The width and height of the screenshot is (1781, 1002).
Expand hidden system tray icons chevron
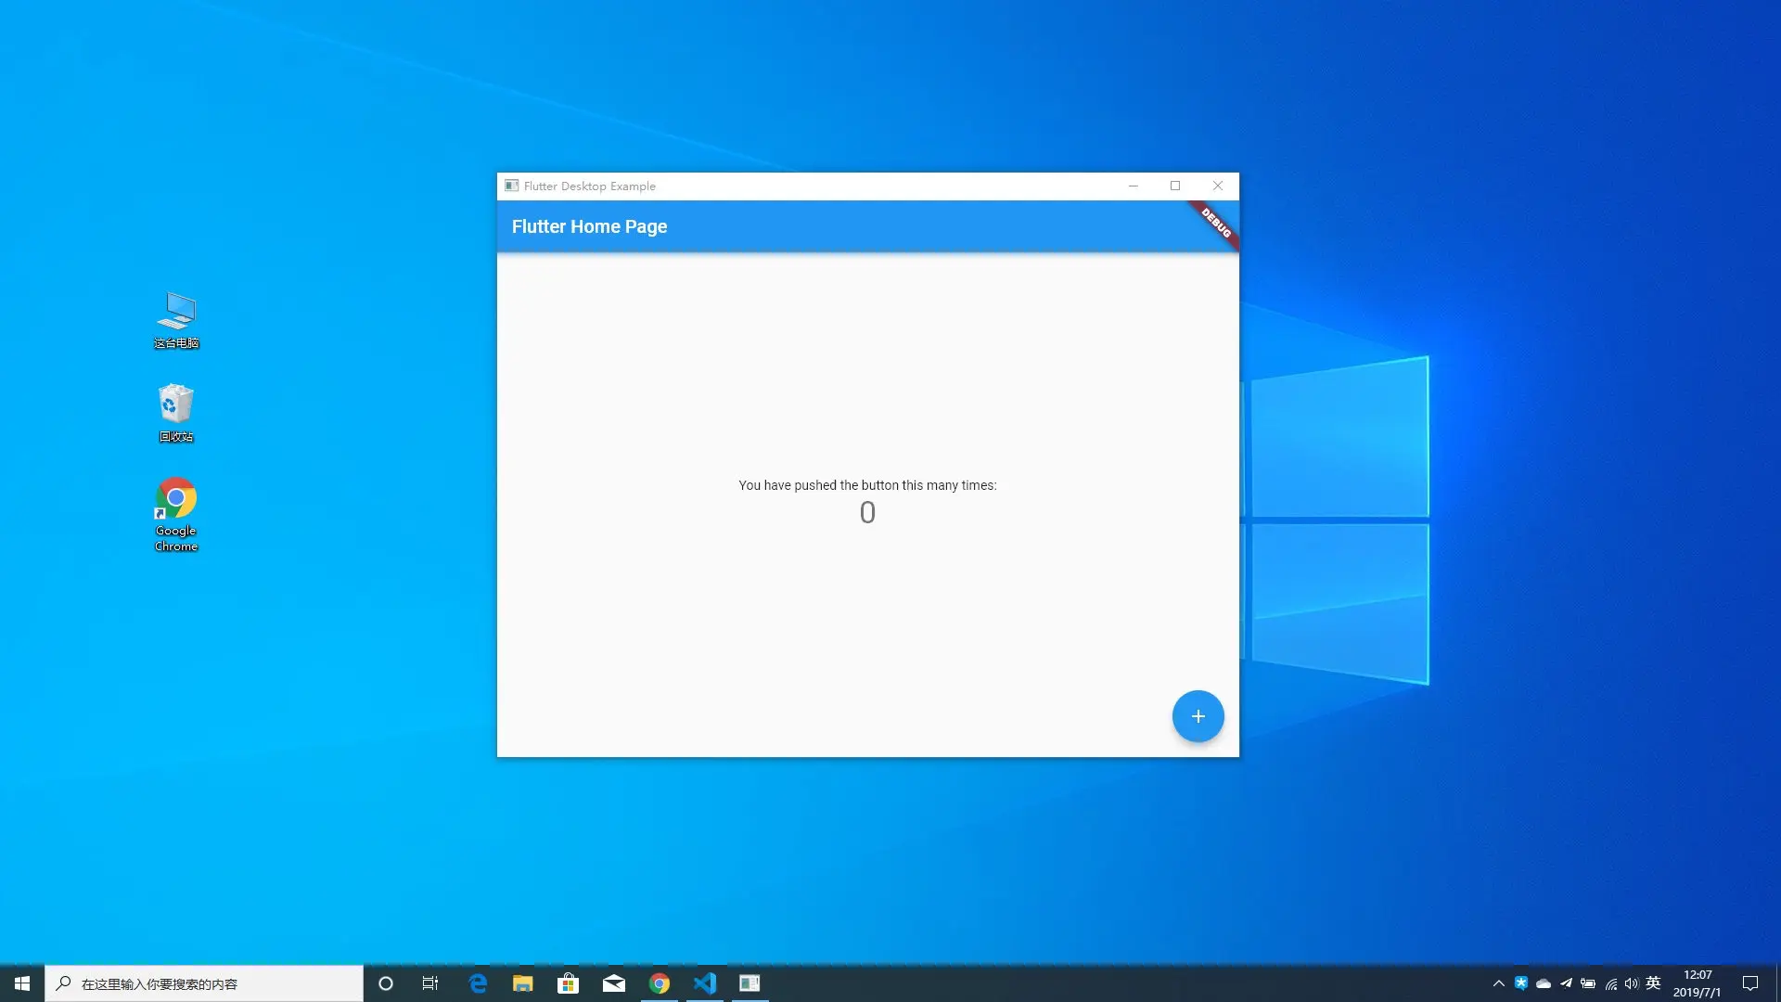(x=1498, y=983)
